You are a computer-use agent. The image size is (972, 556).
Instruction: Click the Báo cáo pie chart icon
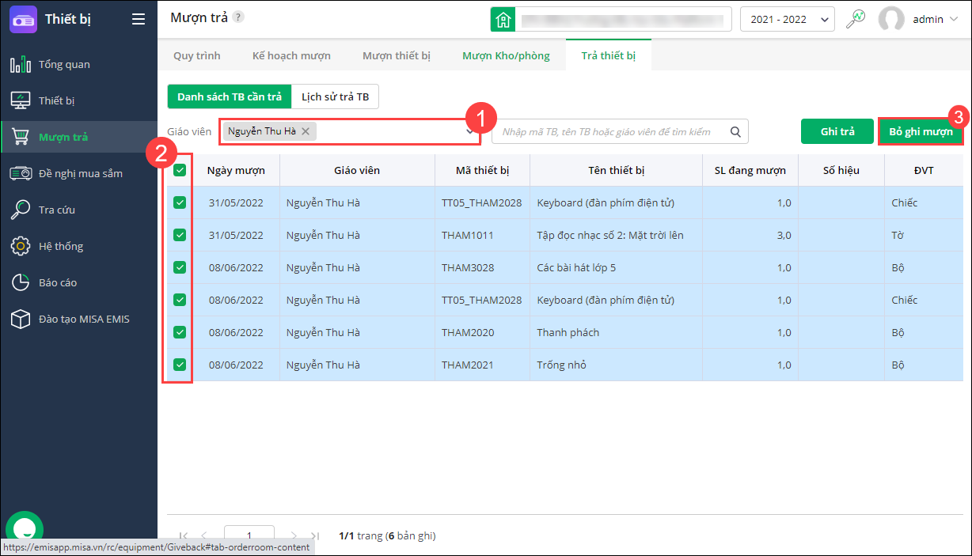pyautogui.click(x=21, y=282)
